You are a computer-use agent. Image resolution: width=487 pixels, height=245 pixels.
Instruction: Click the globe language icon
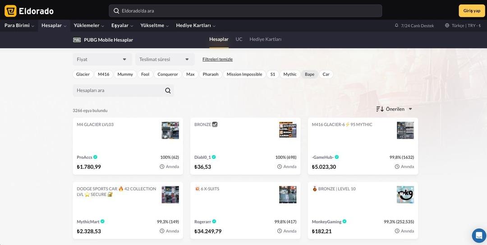pos(447,26)
